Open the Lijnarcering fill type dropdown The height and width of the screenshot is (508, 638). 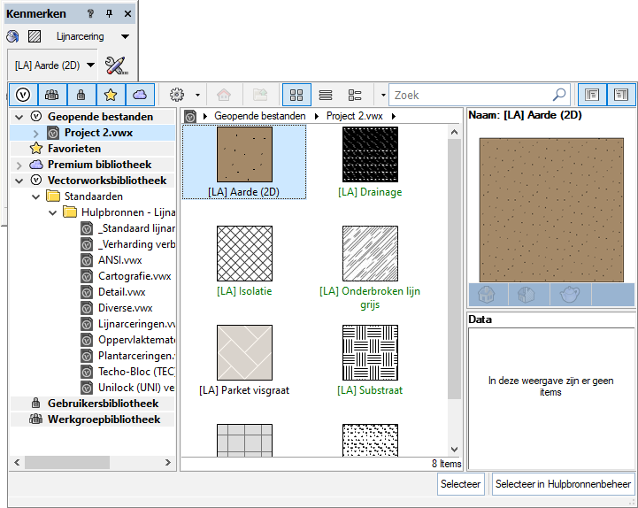pyautogui.click(x=125, y=37)
